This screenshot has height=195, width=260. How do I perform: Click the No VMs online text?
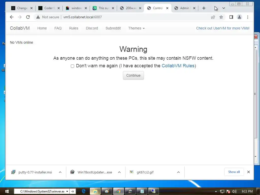21,42
